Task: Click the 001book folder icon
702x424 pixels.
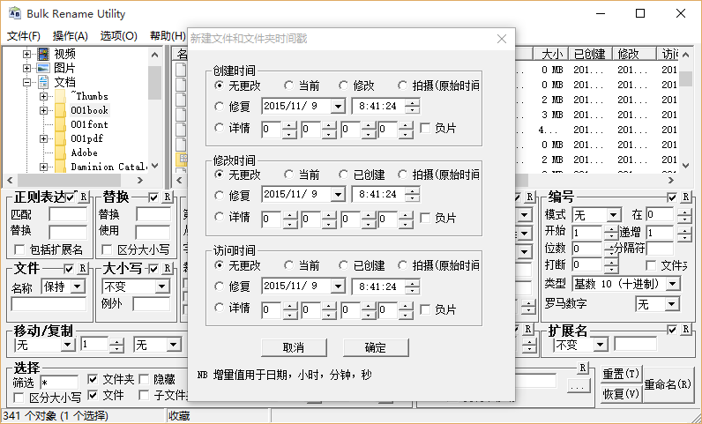Action: click(60, 110)
